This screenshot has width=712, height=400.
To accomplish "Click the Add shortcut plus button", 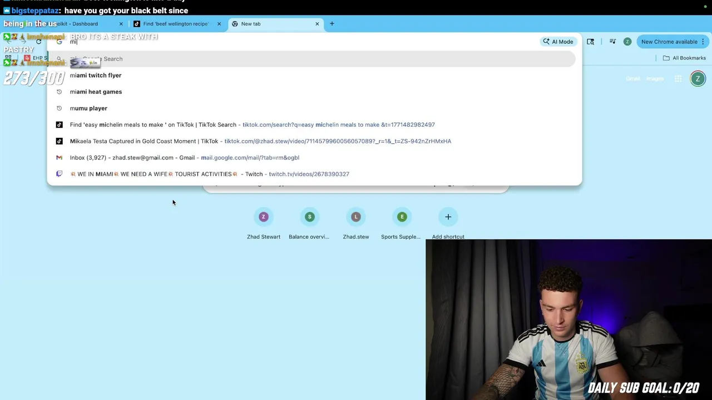I will point(448,217).
